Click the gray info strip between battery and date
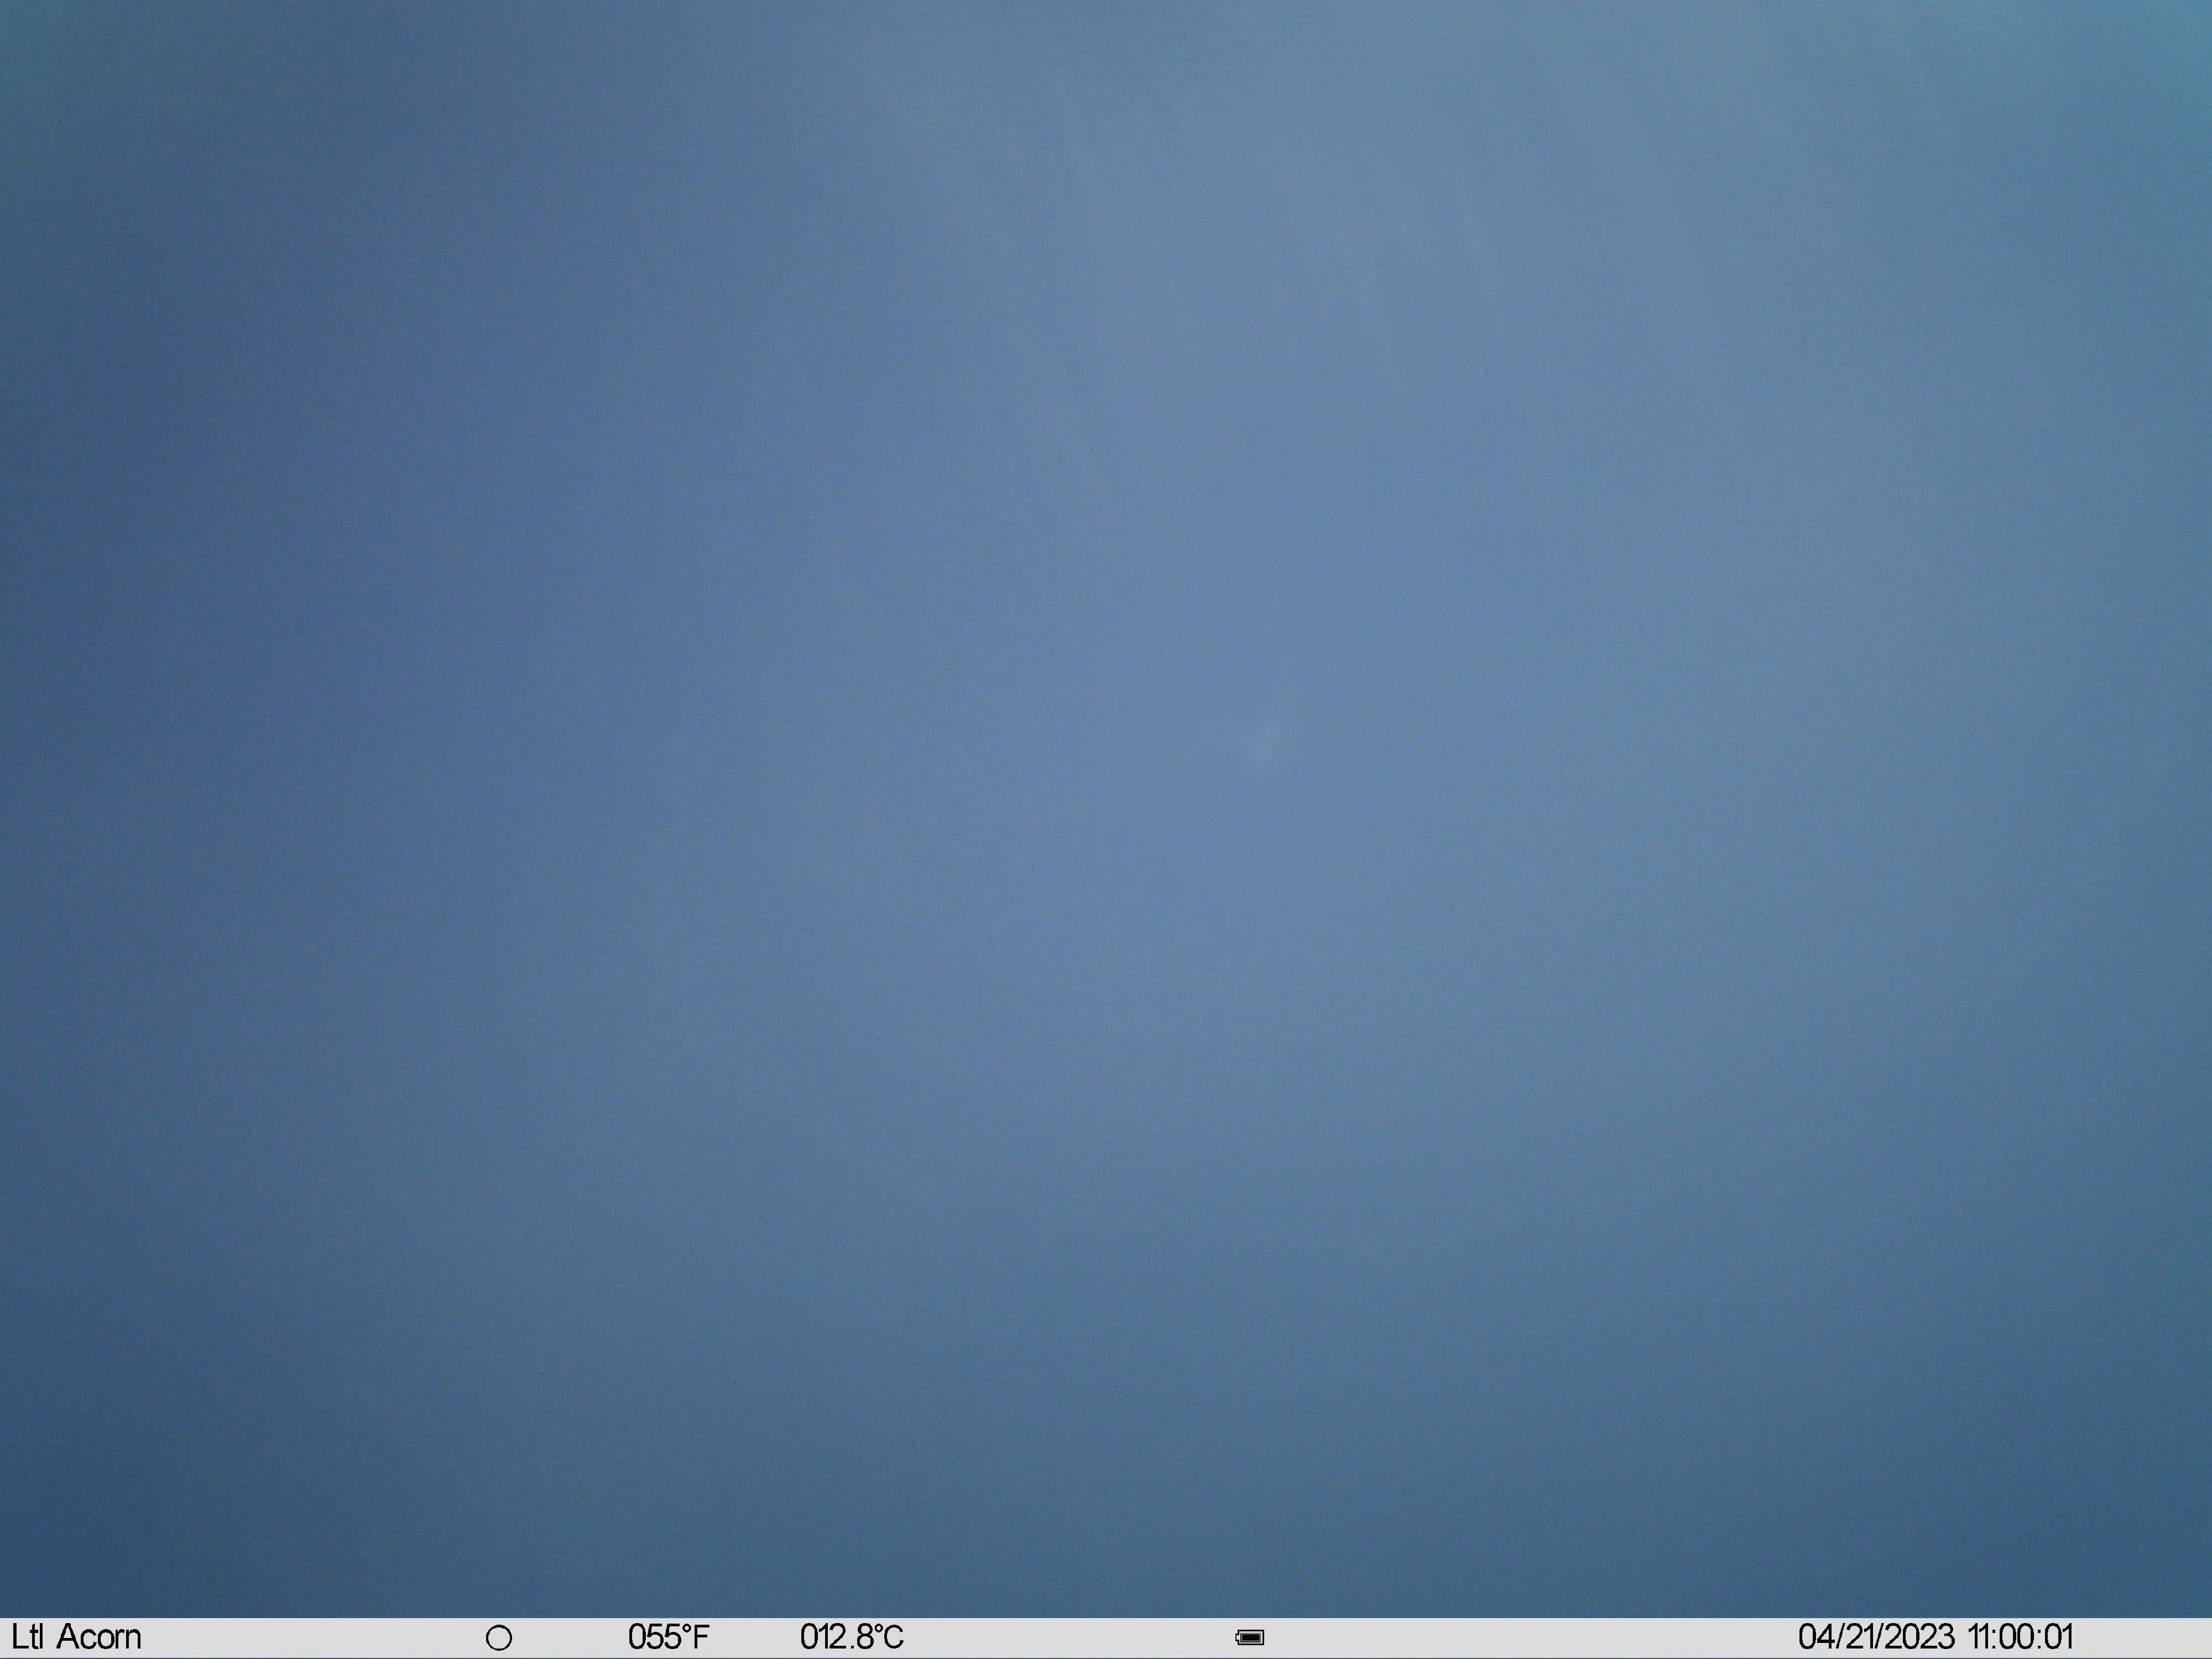Screen dimensions: 2212x1659 [x=1530, y=1638]
